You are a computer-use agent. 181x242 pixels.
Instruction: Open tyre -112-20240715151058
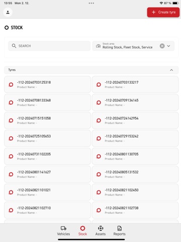(47, 120)
